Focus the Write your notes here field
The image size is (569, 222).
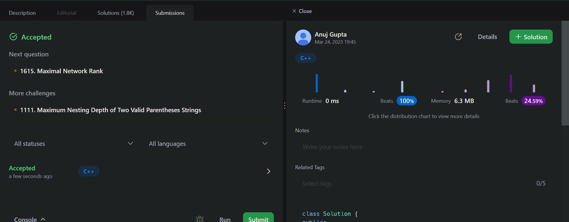tap(423, 147)
